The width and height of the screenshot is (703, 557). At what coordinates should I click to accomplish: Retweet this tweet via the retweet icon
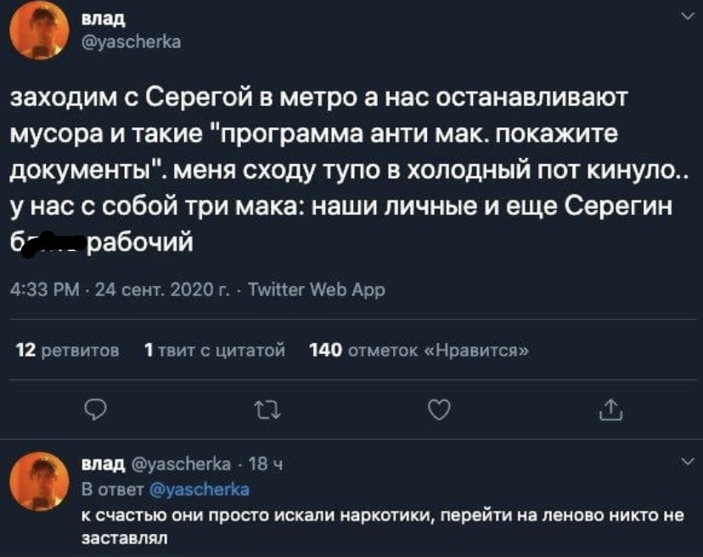click(x=266, y=411)
